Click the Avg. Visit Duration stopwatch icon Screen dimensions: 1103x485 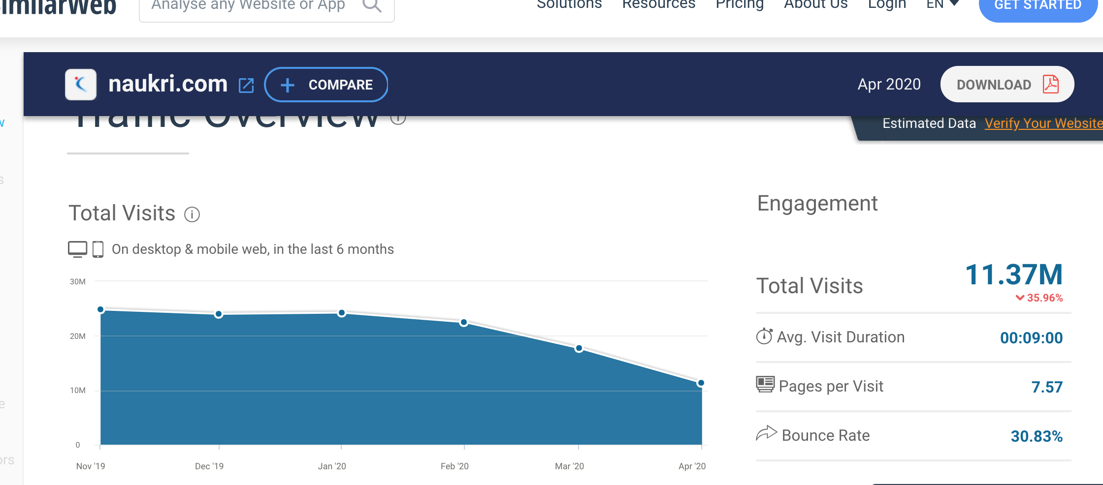coord(764,336)
